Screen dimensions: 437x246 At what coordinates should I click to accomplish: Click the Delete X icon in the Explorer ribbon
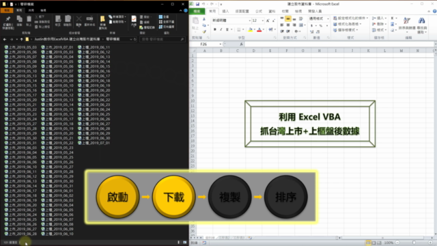coord(79,19)
